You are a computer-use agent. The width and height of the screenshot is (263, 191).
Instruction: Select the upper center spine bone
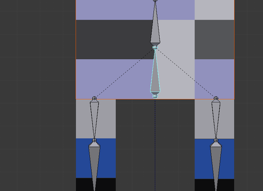coord(155,24)
